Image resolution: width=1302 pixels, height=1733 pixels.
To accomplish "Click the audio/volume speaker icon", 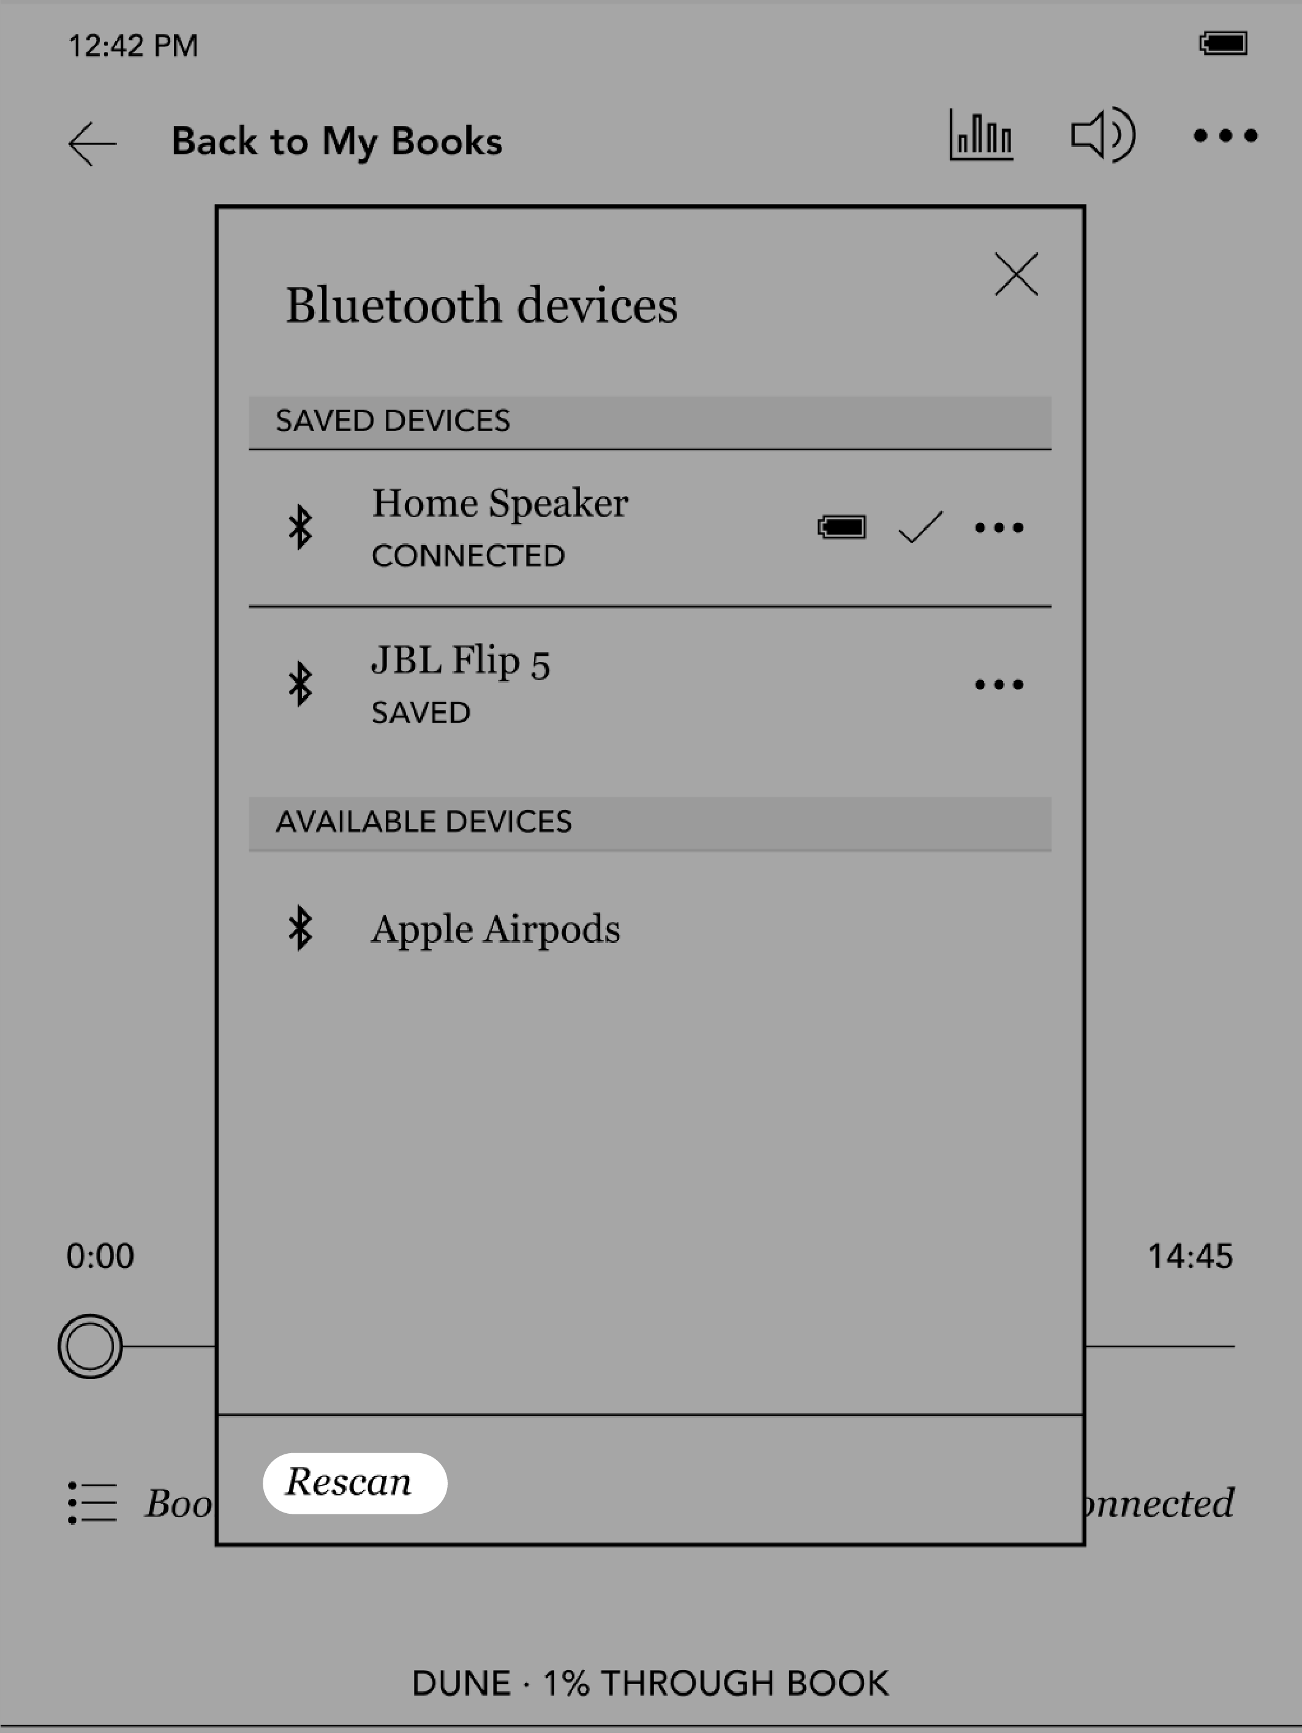I will (1101, 137).
